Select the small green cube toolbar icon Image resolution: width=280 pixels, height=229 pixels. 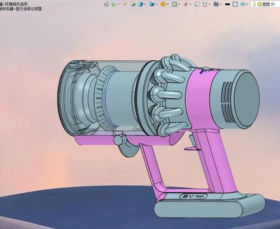(133, 4)
